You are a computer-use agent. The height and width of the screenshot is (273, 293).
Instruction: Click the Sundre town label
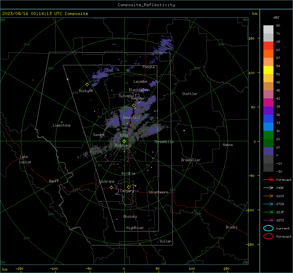(99, 134)
